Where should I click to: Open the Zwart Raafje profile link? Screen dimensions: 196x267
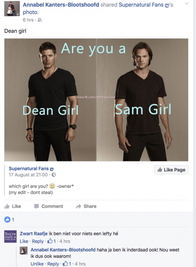34,234
